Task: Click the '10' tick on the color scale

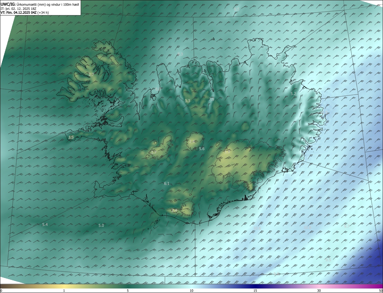Action: (191, 291)
